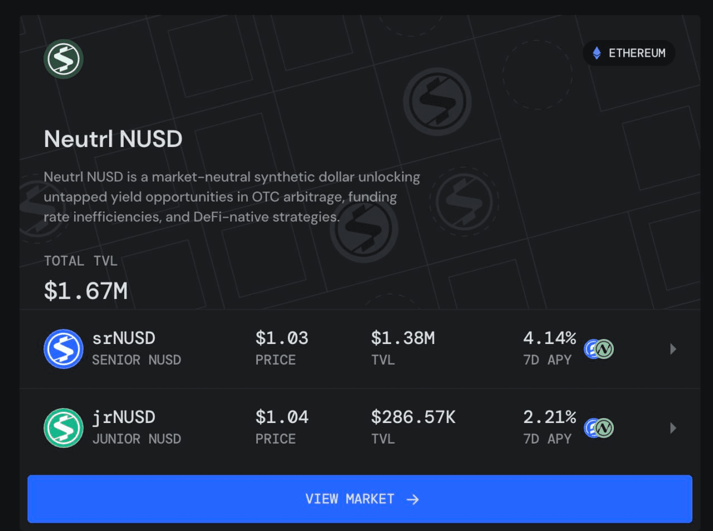The height and width of the screenshot is (531, 713).
Task: Click the 2.21% 7D APY value
Action: [x=550, y=417]
